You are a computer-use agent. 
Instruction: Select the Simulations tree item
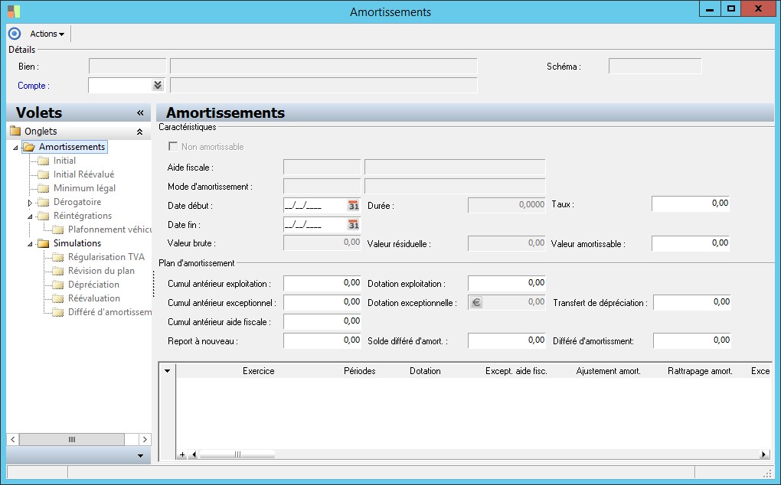(77, 243)
